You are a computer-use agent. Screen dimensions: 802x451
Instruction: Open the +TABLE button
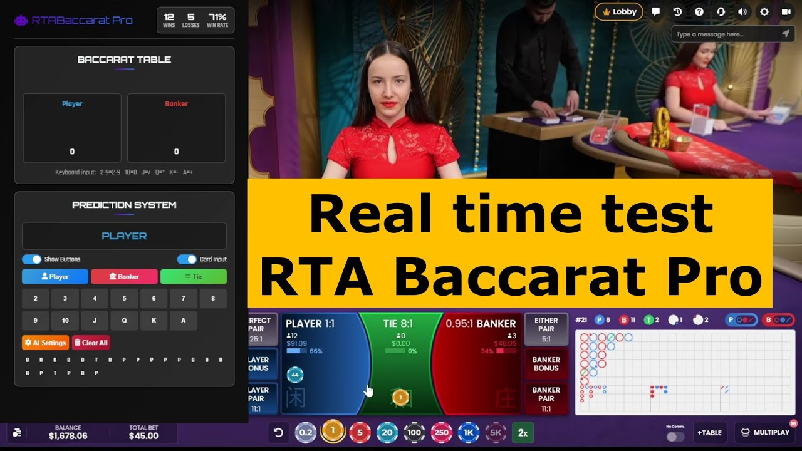click(x=710, y=432)
